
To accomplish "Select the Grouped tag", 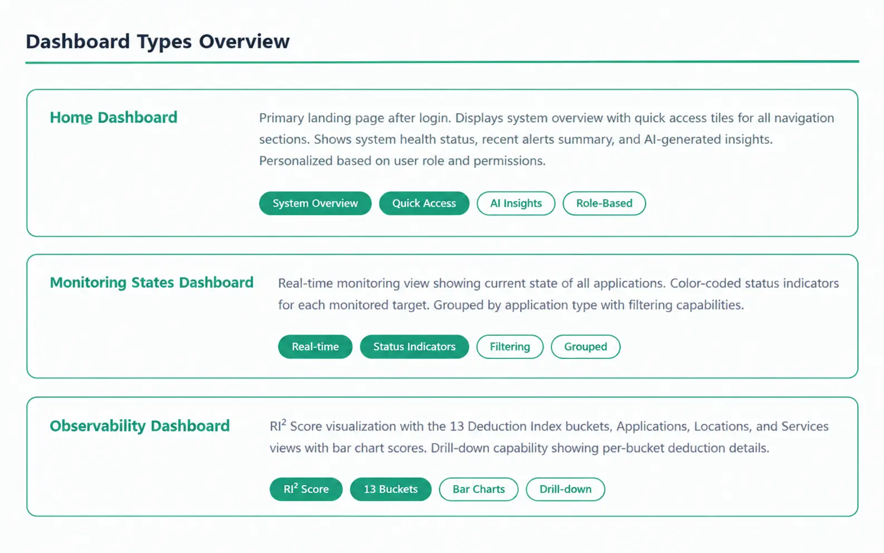I will click(x=585, y=347).
